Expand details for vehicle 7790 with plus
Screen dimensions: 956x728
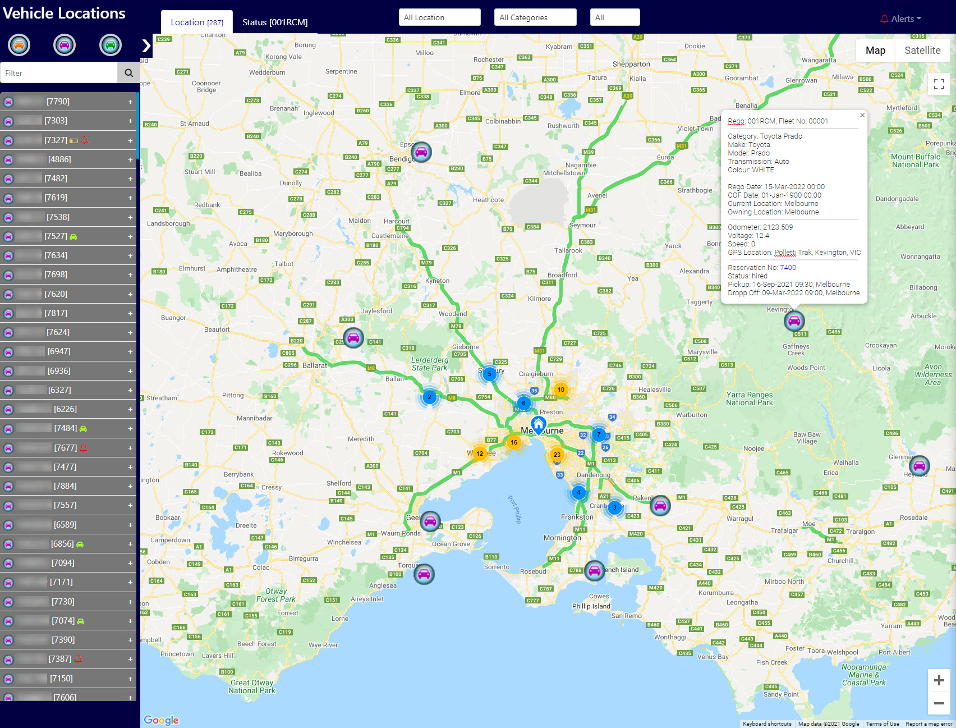pos(130,102)
